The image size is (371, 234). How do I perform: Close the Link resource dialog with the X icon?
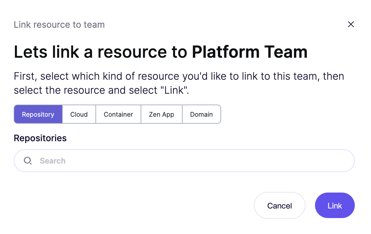tap(351, 24)
